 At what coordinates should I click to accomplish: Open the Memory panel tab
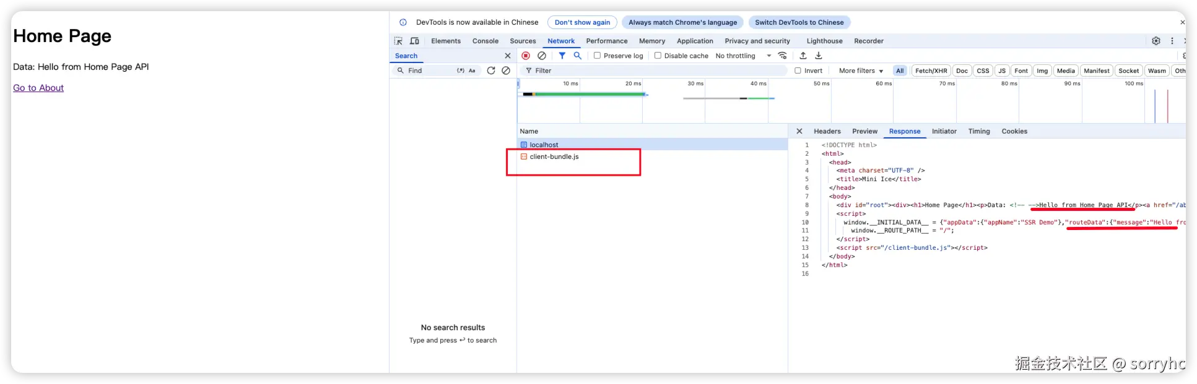pyautogui.click(x=652, y=41)
